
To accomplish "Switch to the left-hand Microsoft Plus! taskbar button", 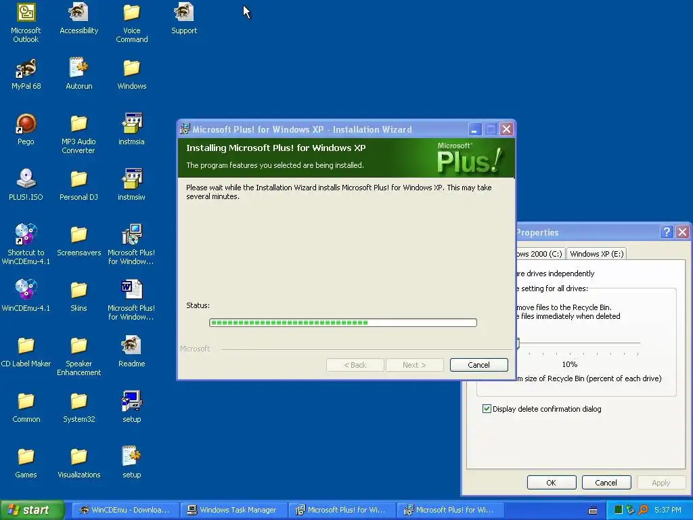I will pyautogui.click(x=341, y=510).
